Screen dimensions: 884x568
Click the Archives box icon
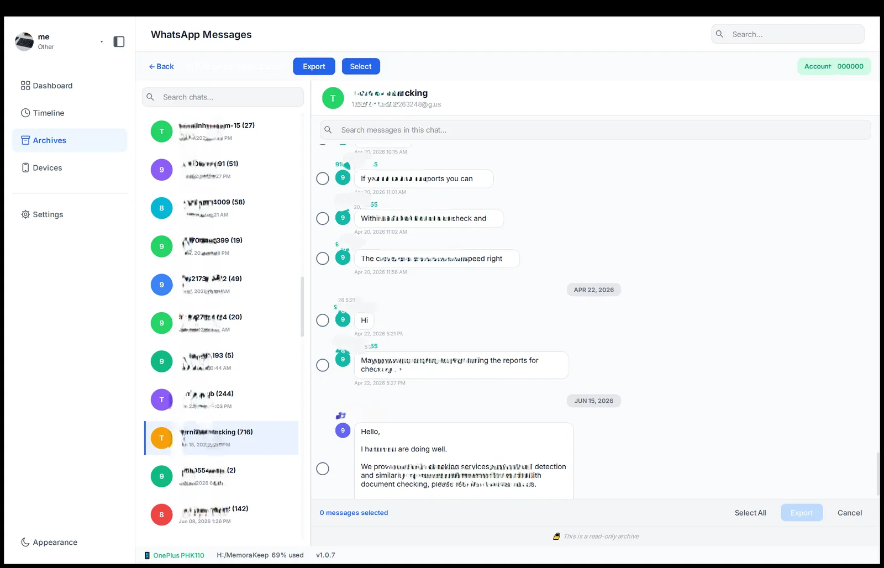25,140
